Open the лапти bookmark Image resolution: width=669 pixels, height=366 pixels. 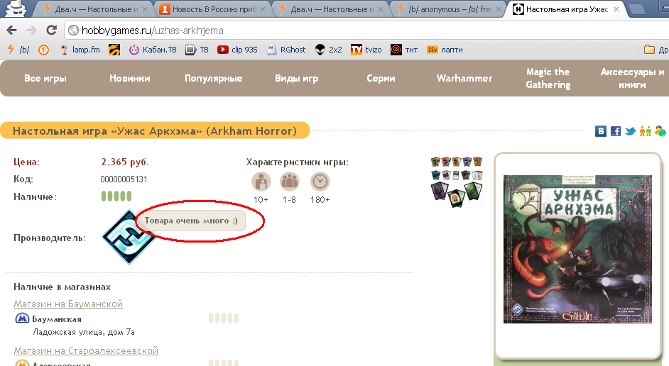445,50
